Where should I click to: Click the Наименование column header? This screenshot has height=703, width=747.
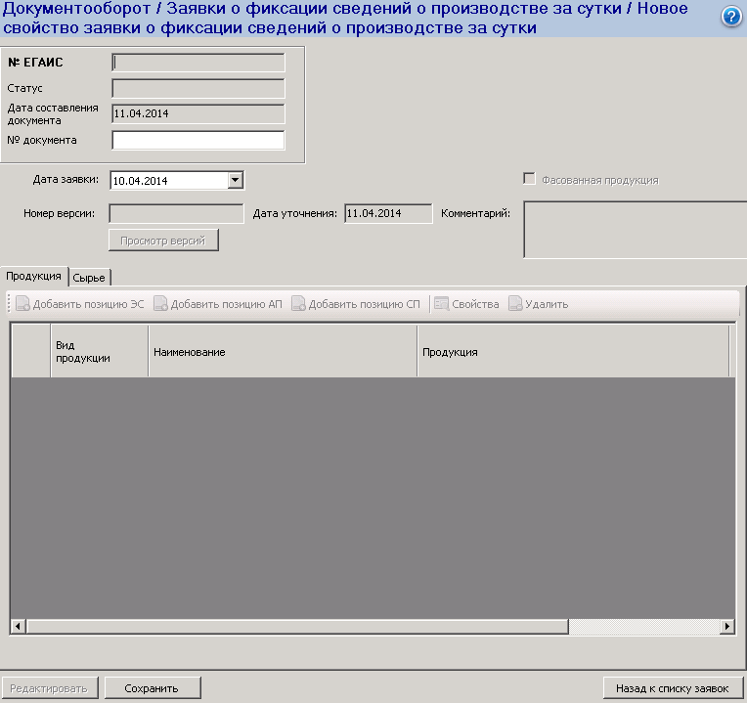283,352
